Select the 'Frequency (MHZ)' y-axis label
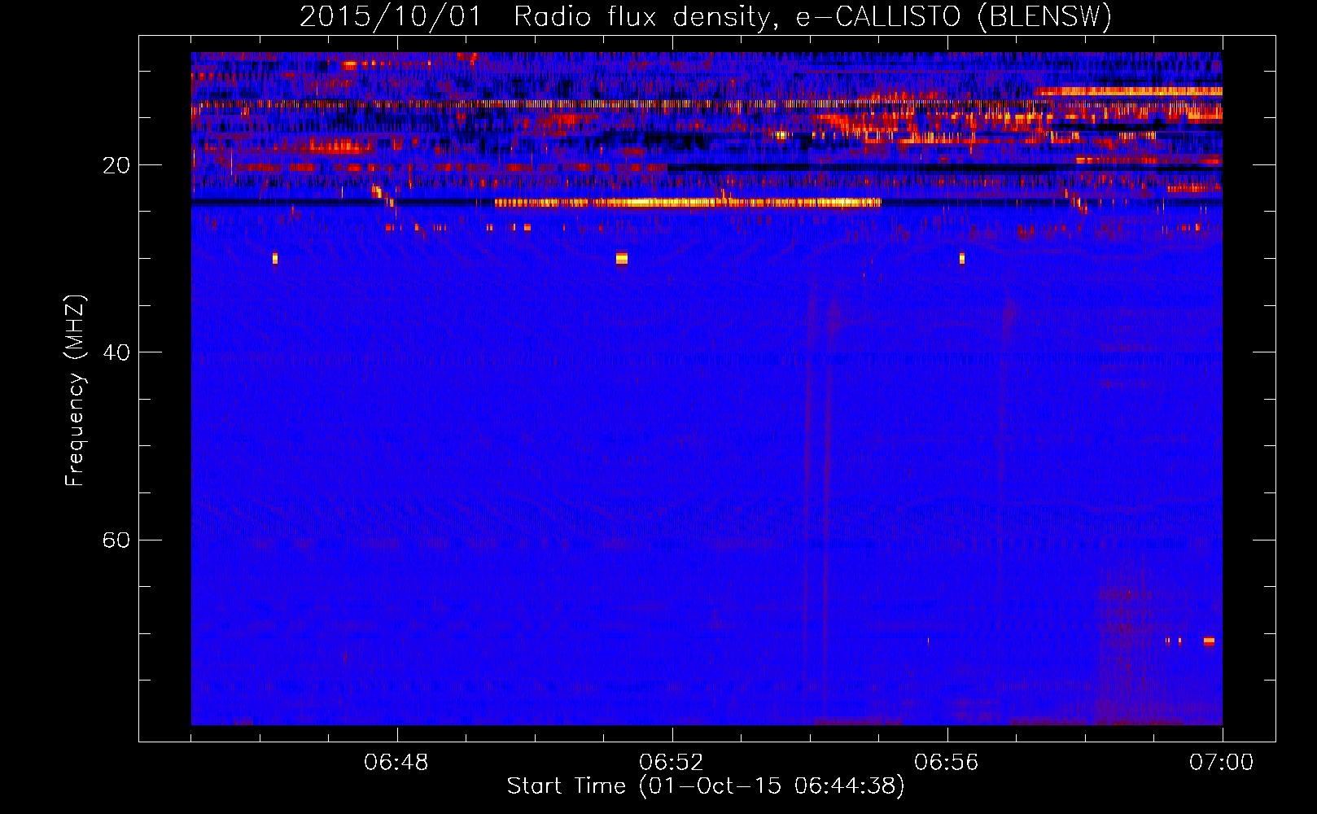 [75, 391]
